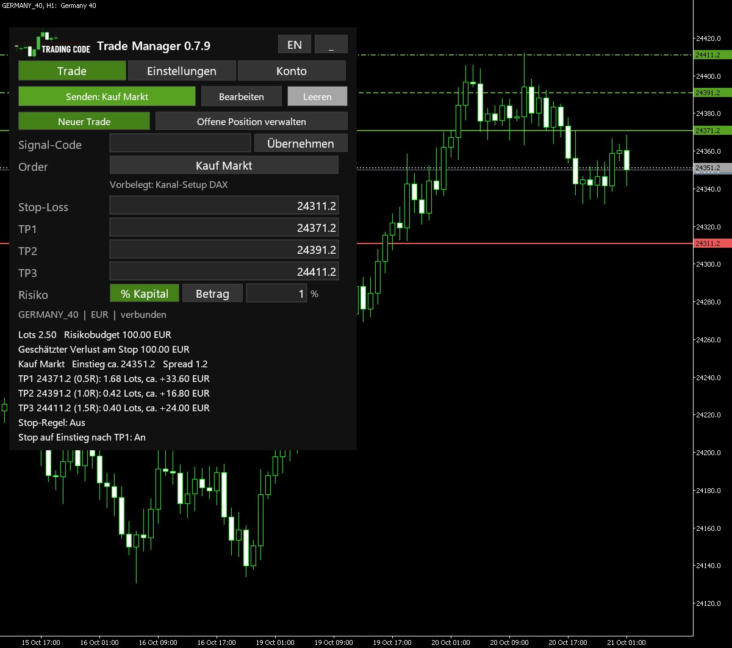Click the Signal-Code label
Image resolution: width=732 pixels, height=648 pixels.
tap(50, 145)
